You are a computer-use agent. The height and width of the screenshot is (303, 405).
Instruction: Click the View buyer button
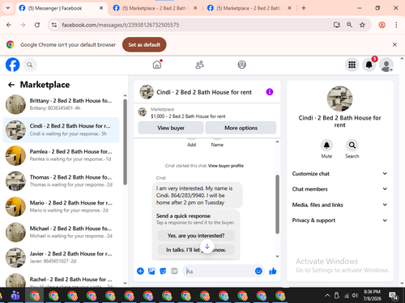171,128
